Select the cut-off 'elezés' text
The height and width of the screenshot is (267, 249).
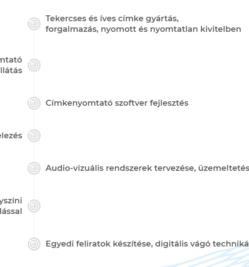11,136
